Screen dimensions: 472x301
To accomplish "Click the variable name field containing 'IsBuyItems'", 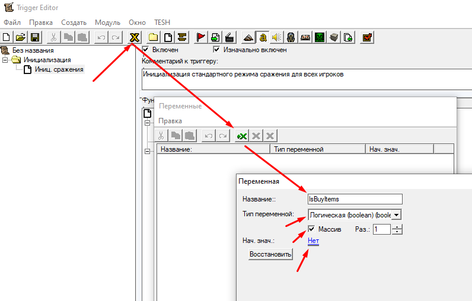I will (x=355, y=199).
